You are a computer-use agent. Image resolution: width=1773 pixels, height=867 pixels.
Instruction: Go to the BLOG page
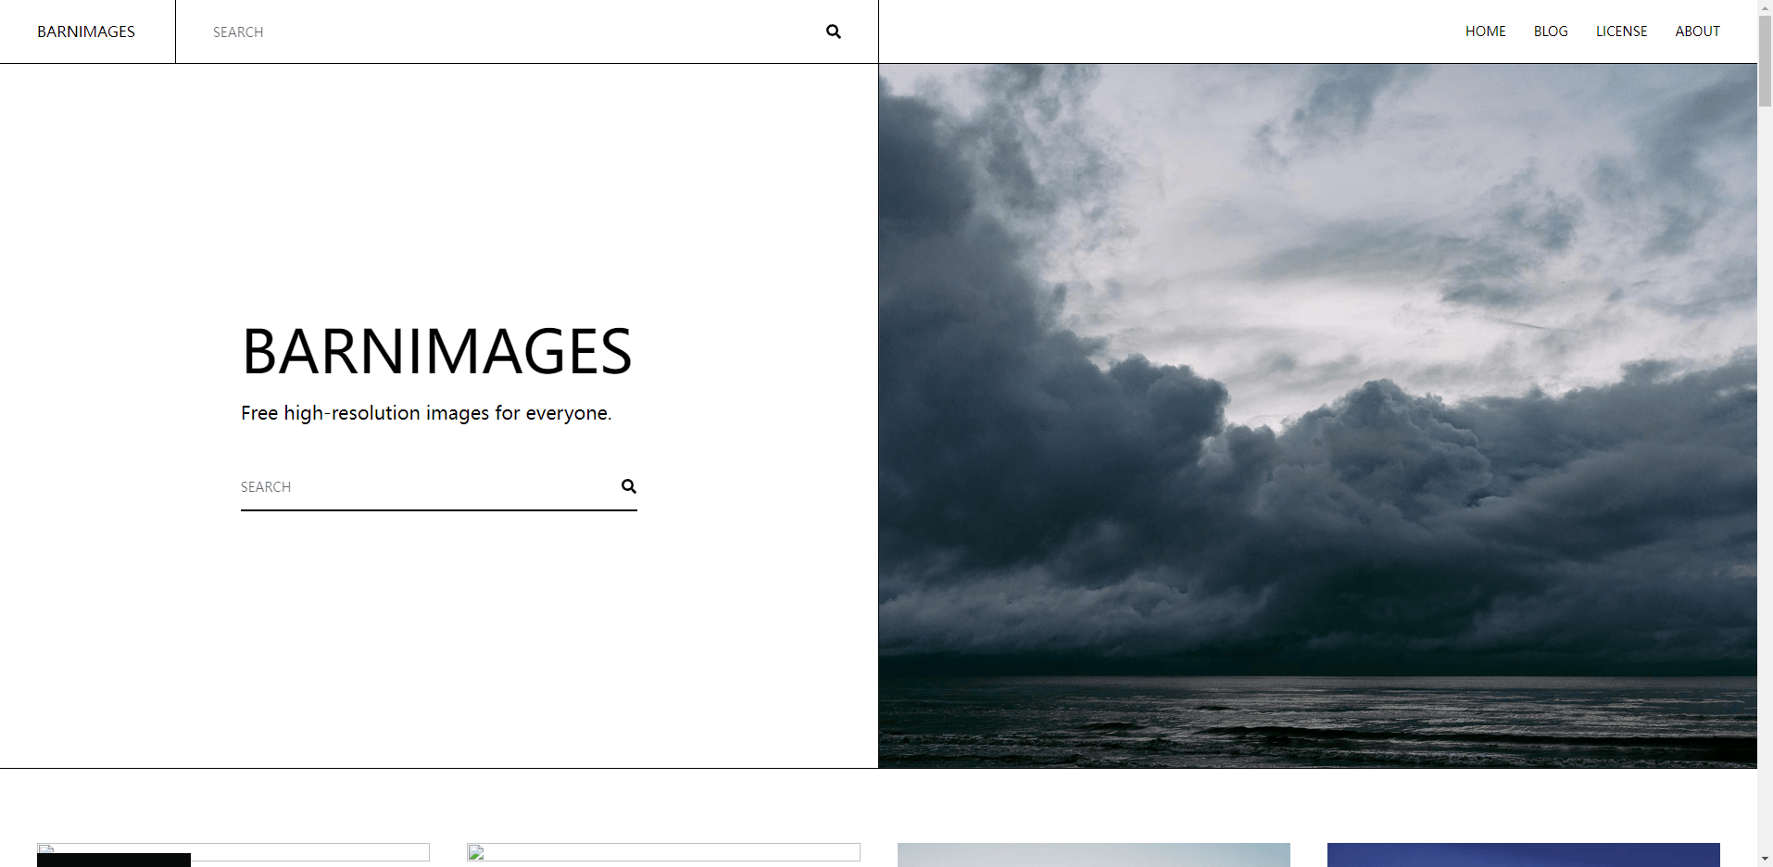pyautogui.click(x=1550, y=31)
